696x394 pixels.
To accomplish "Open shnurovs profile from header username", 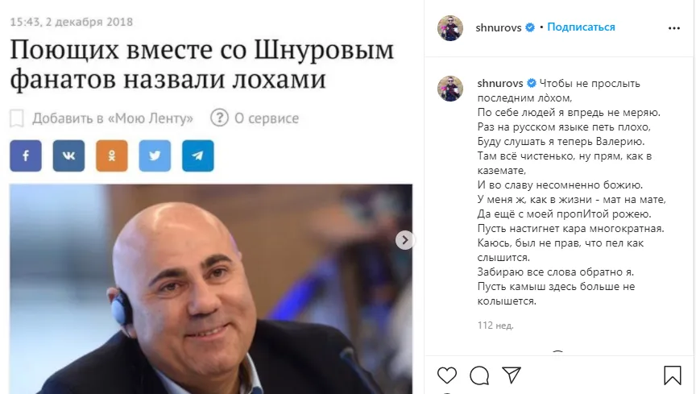I will [x=499, y=27].
